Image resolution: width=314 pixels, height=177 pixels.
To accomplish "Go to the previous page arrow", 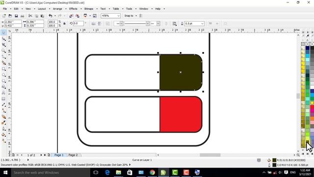I will pyautogui.click(x=22, y=155).
